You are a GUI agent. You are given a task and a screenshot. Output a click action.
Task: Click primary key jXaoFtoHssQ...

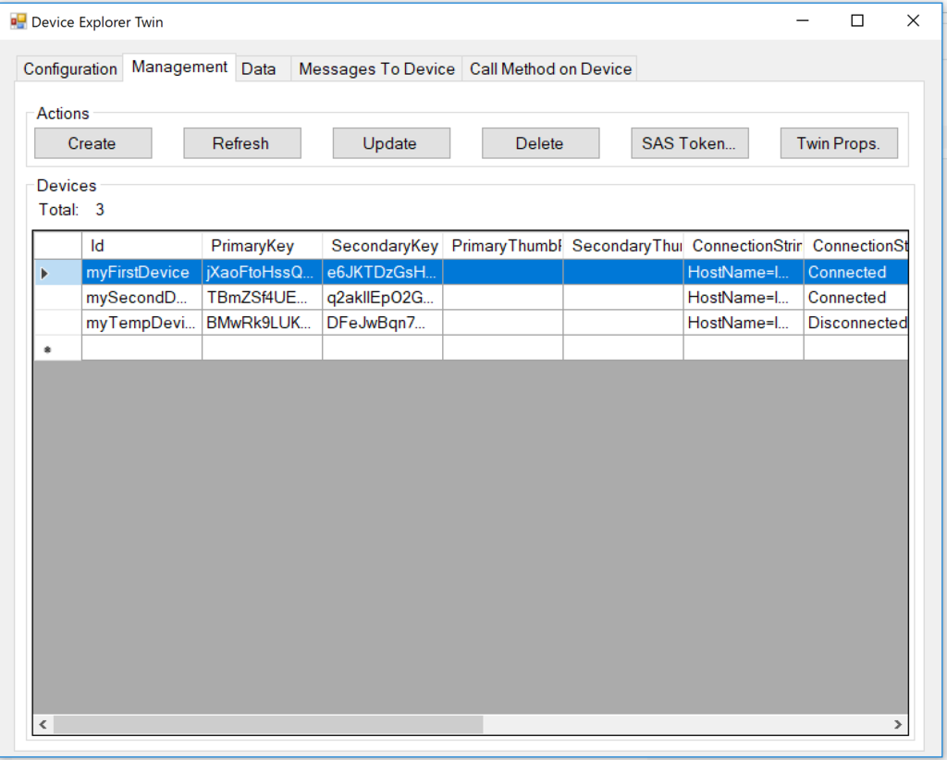(x=262, y=272)
